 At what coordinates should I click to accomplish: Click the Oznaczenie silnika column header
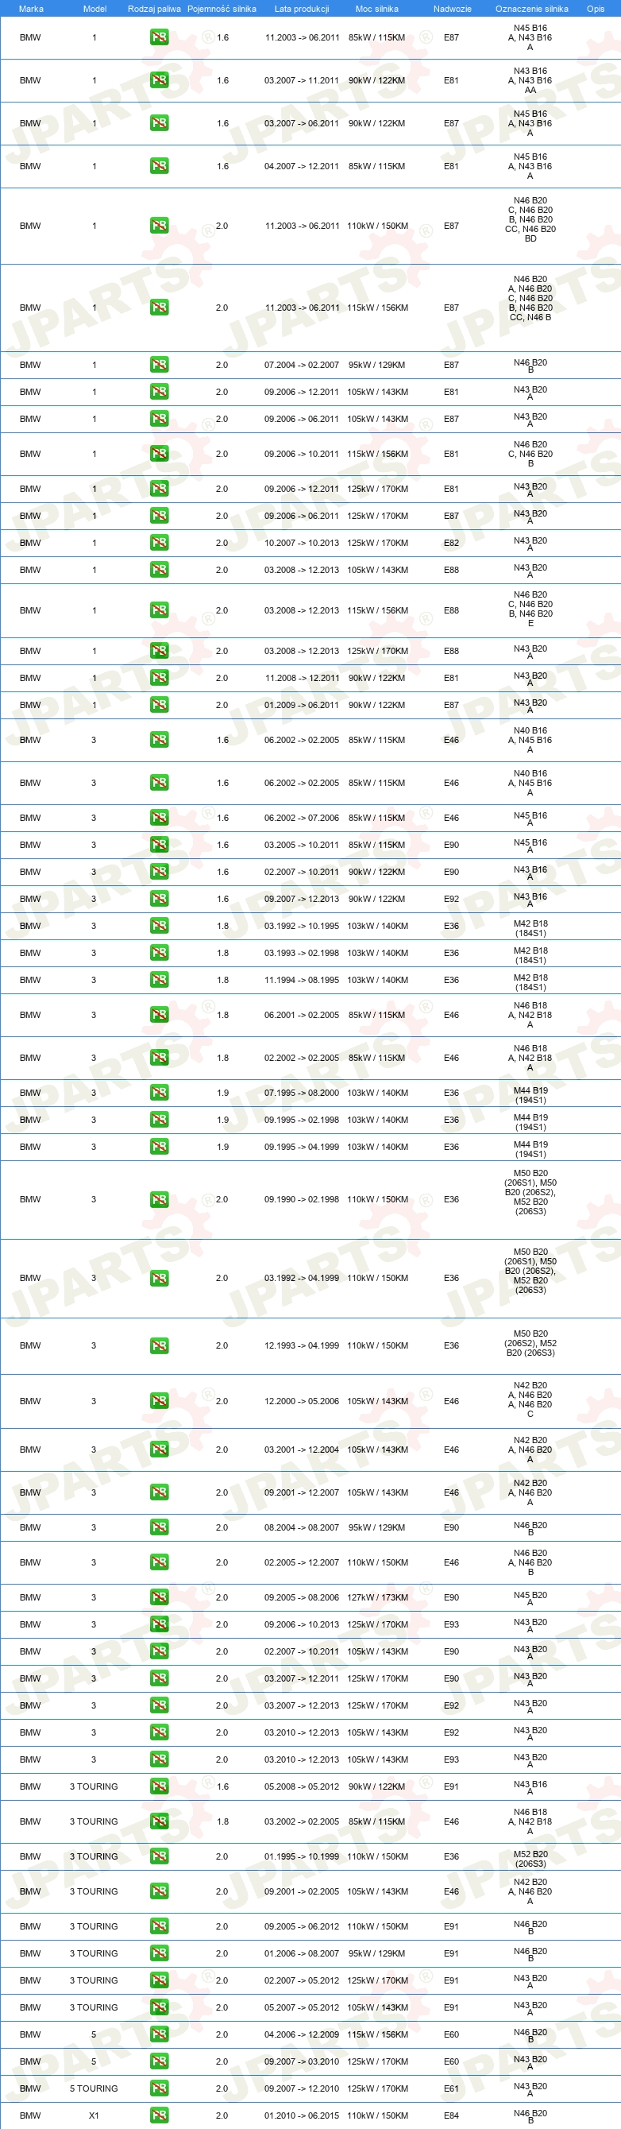531,8
